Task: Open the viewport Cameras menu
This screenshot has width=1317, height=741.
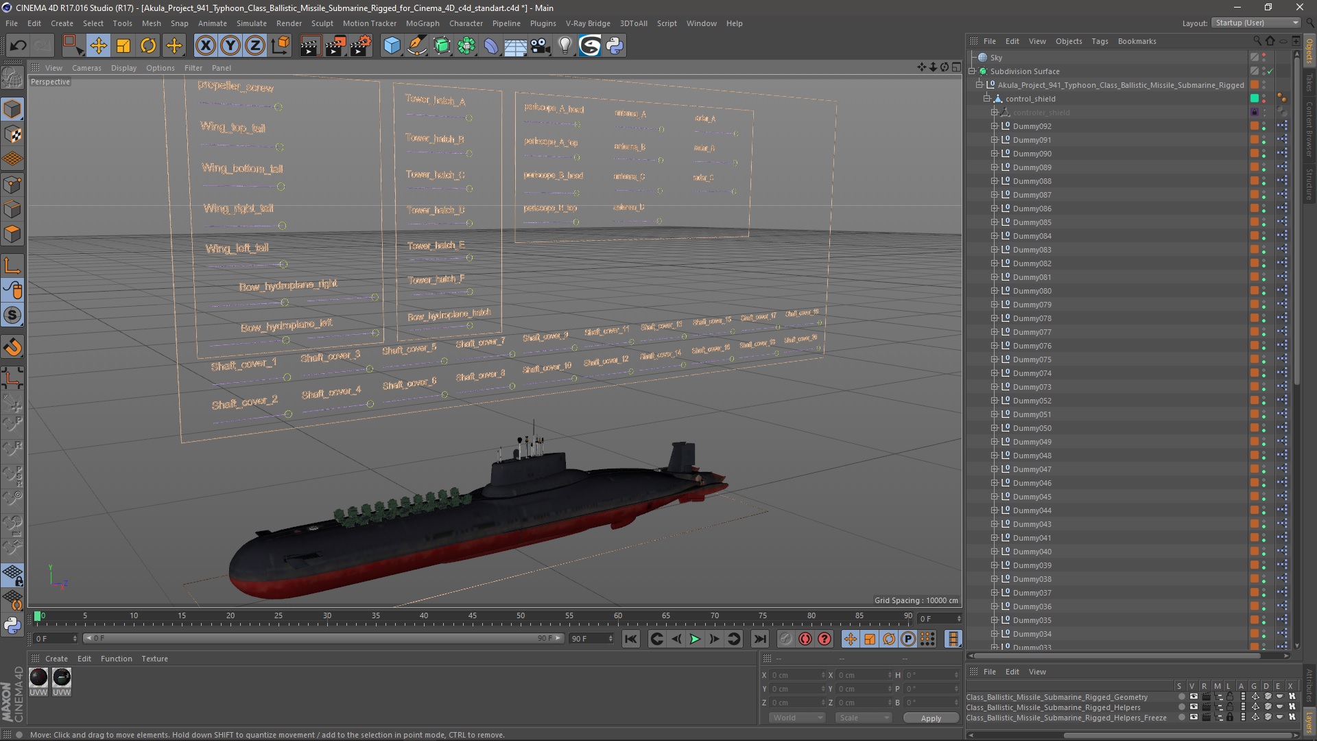Action: [86, 68]
